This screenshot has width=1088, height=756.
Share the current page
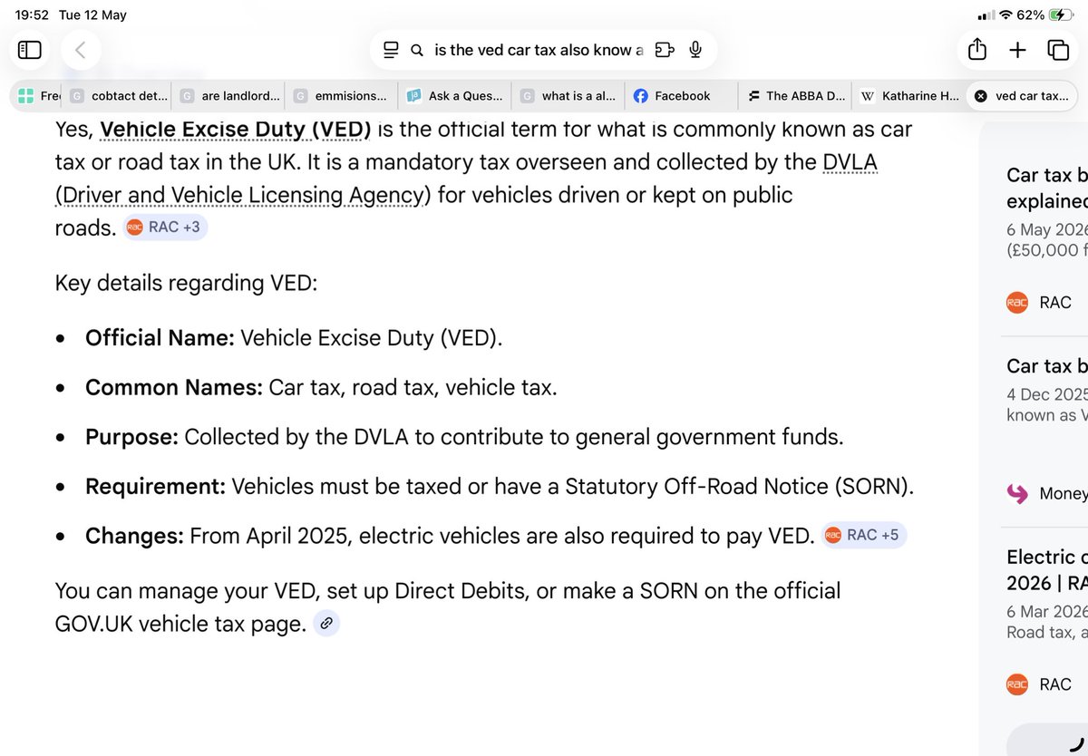[976, 49]
